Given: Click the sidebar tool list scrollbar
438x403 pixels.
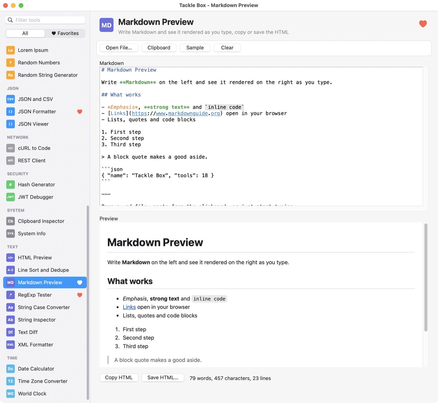Looking at the screenshot, I should (88, 303).
